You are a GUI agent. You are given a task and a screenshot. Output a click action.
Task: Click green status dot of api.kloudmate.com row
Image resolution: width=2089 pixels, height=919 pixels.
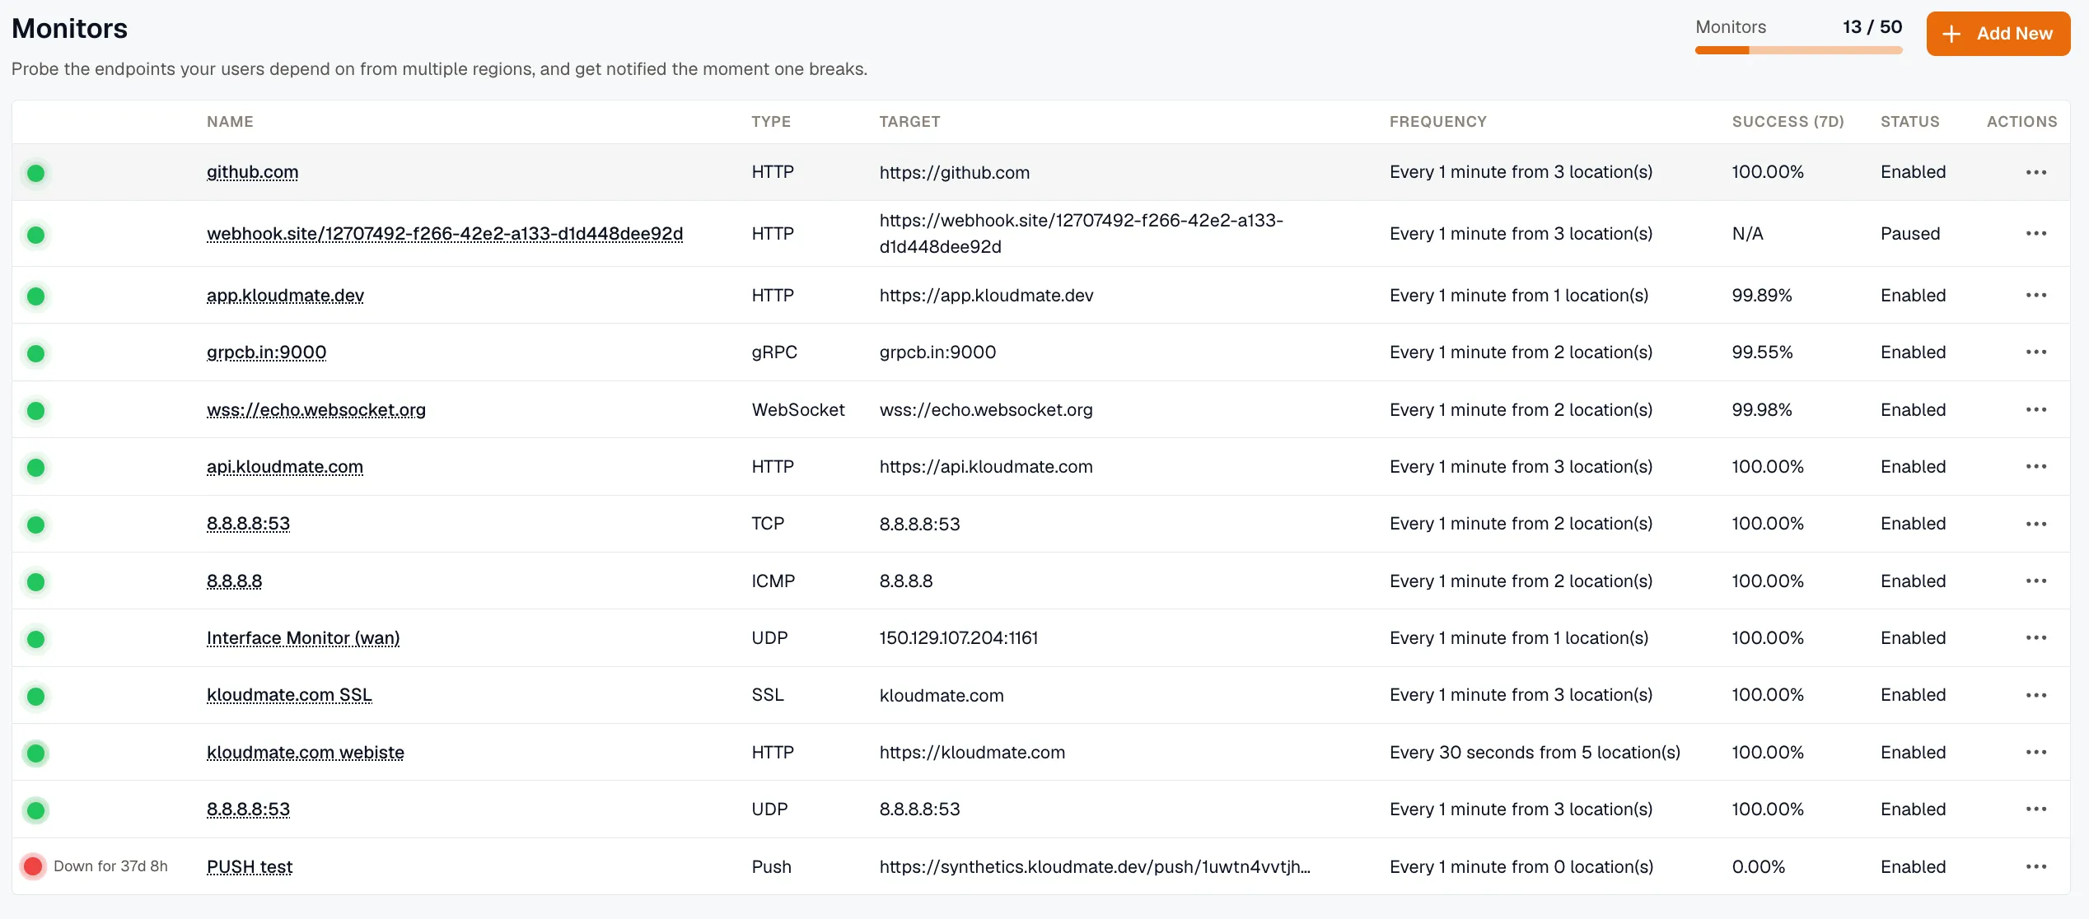pyautogui.click(x=35, y=468)
